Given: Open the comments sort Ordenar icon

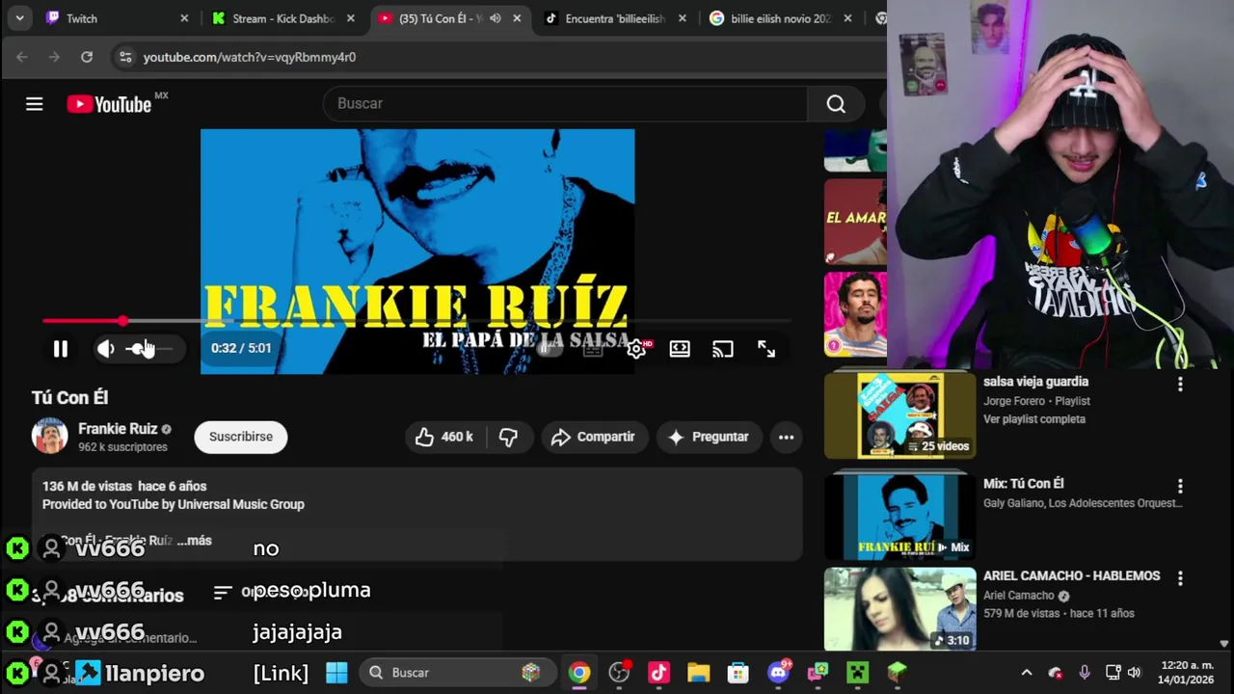Looking at the screenshot, I should (223, 593).
